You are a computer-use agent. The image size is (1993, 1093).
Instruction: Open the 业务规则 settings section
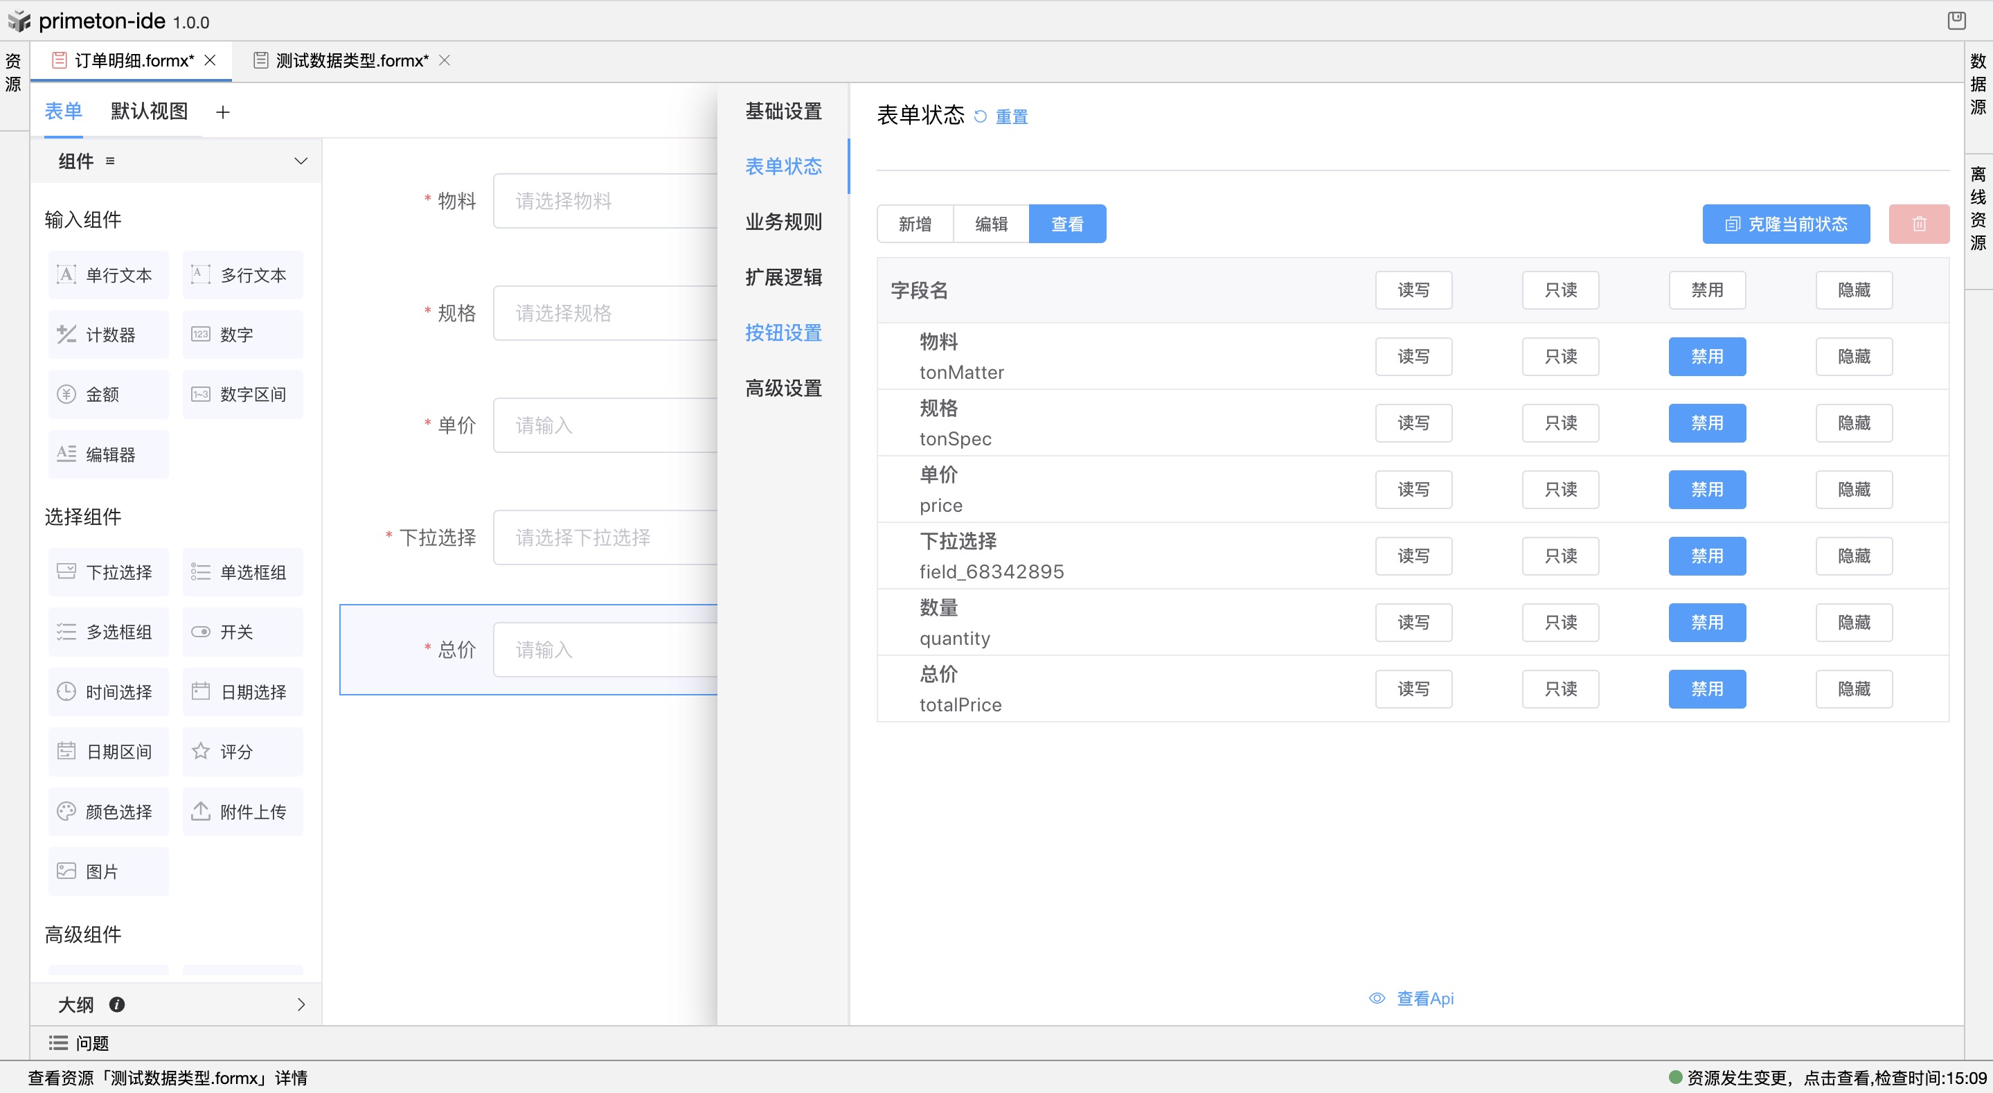coord(783,222)
